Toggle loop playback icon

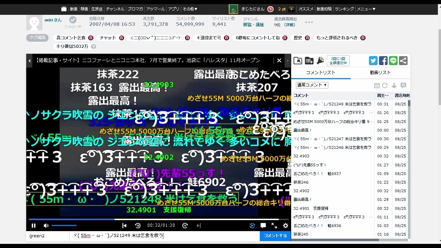pyautogui.click(x=252, y=226)
